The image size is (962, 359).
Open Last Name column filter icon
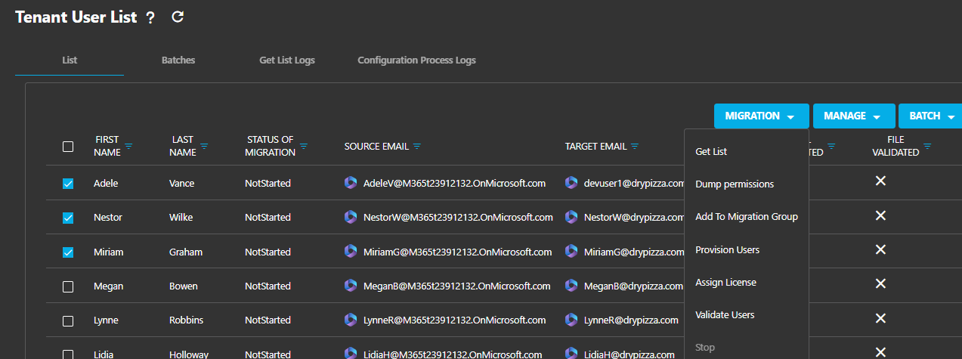point(204,146)
